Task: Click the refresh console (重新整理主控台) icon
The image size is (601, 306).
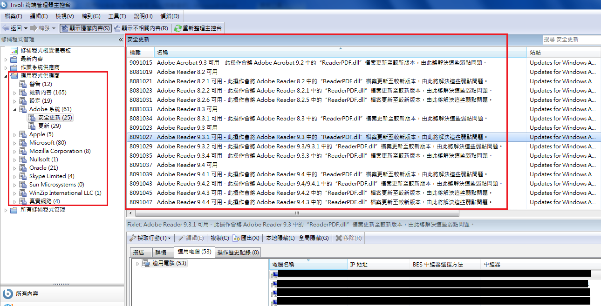Action: click(178, 28)
